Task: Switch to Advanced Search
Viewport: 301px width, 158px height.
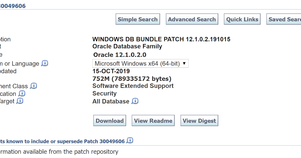Action: (x=192, y=19)
